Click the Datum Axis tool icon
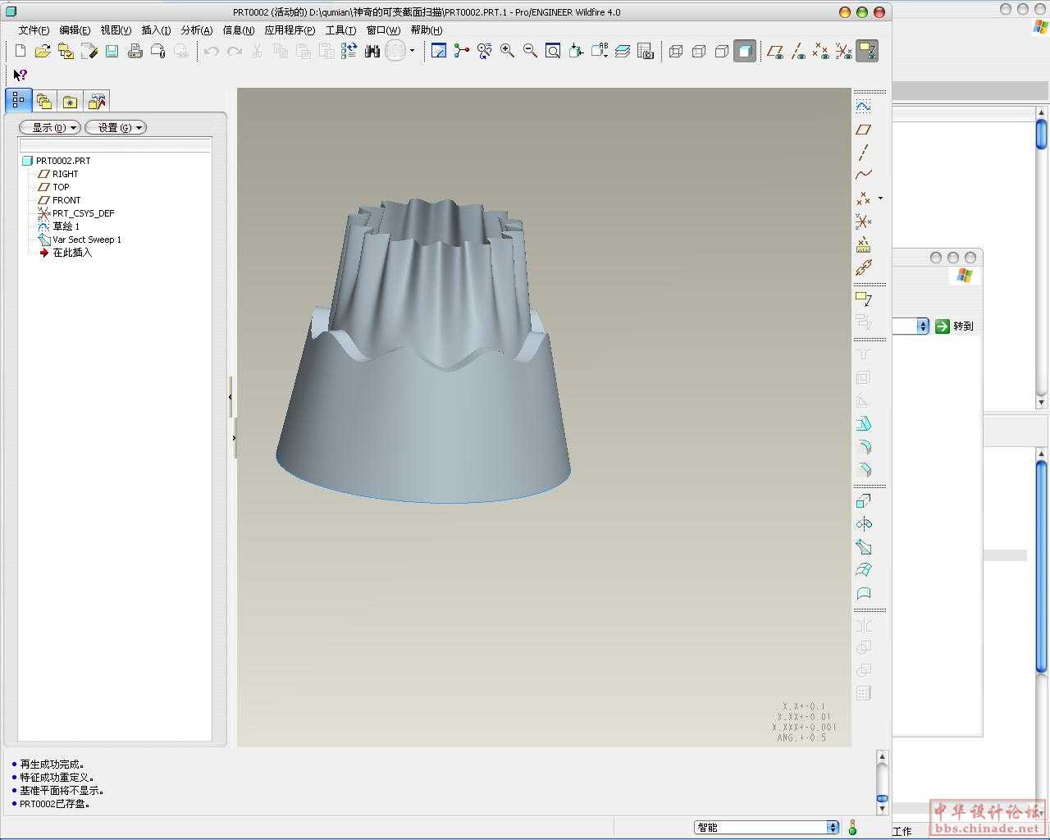Image resolution: width=1050 pixels, height=840 pixels. pos(863,152)
